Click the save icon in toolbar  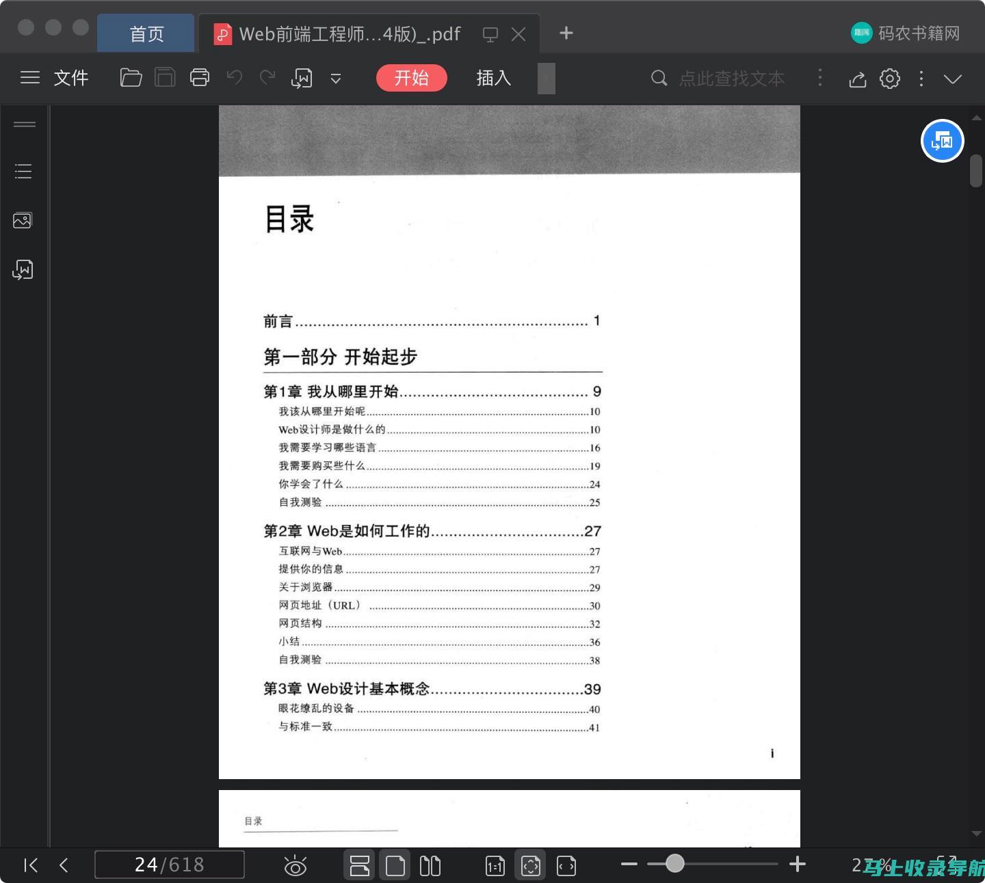click(165, 78)
